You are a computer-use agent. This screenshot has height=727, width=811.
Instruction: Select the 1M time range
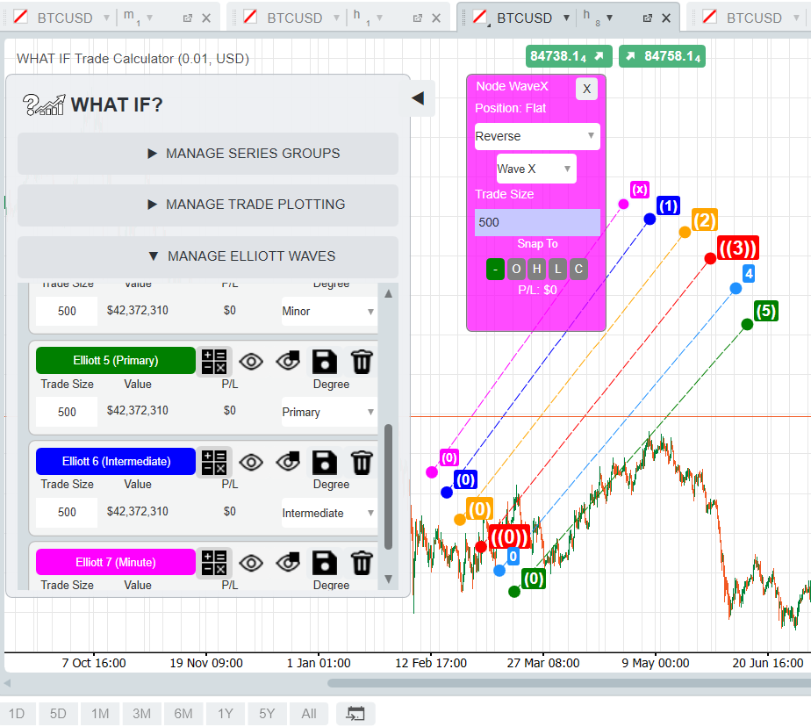click(x=100, y=714)
